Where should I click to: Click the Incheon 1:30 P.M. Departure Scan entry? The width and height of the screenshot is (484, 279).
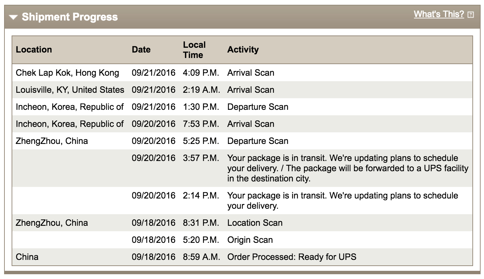tap(242, 107)
